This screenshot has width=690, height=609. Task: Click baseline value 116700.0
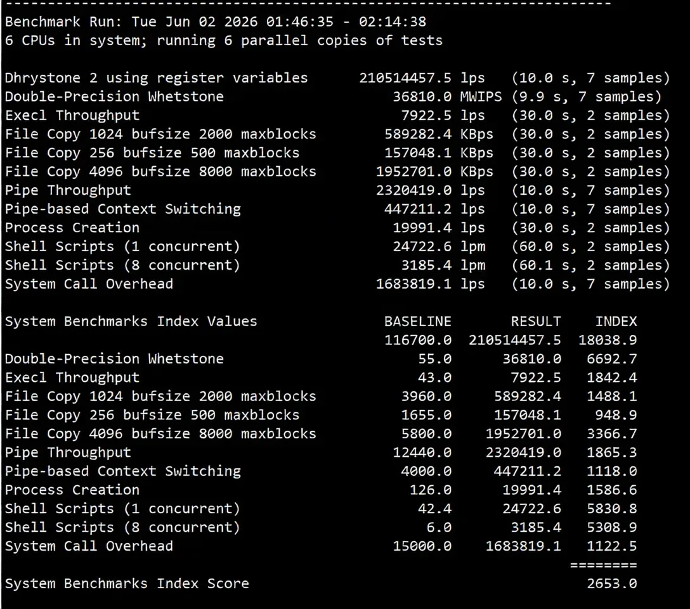point(417,340)
